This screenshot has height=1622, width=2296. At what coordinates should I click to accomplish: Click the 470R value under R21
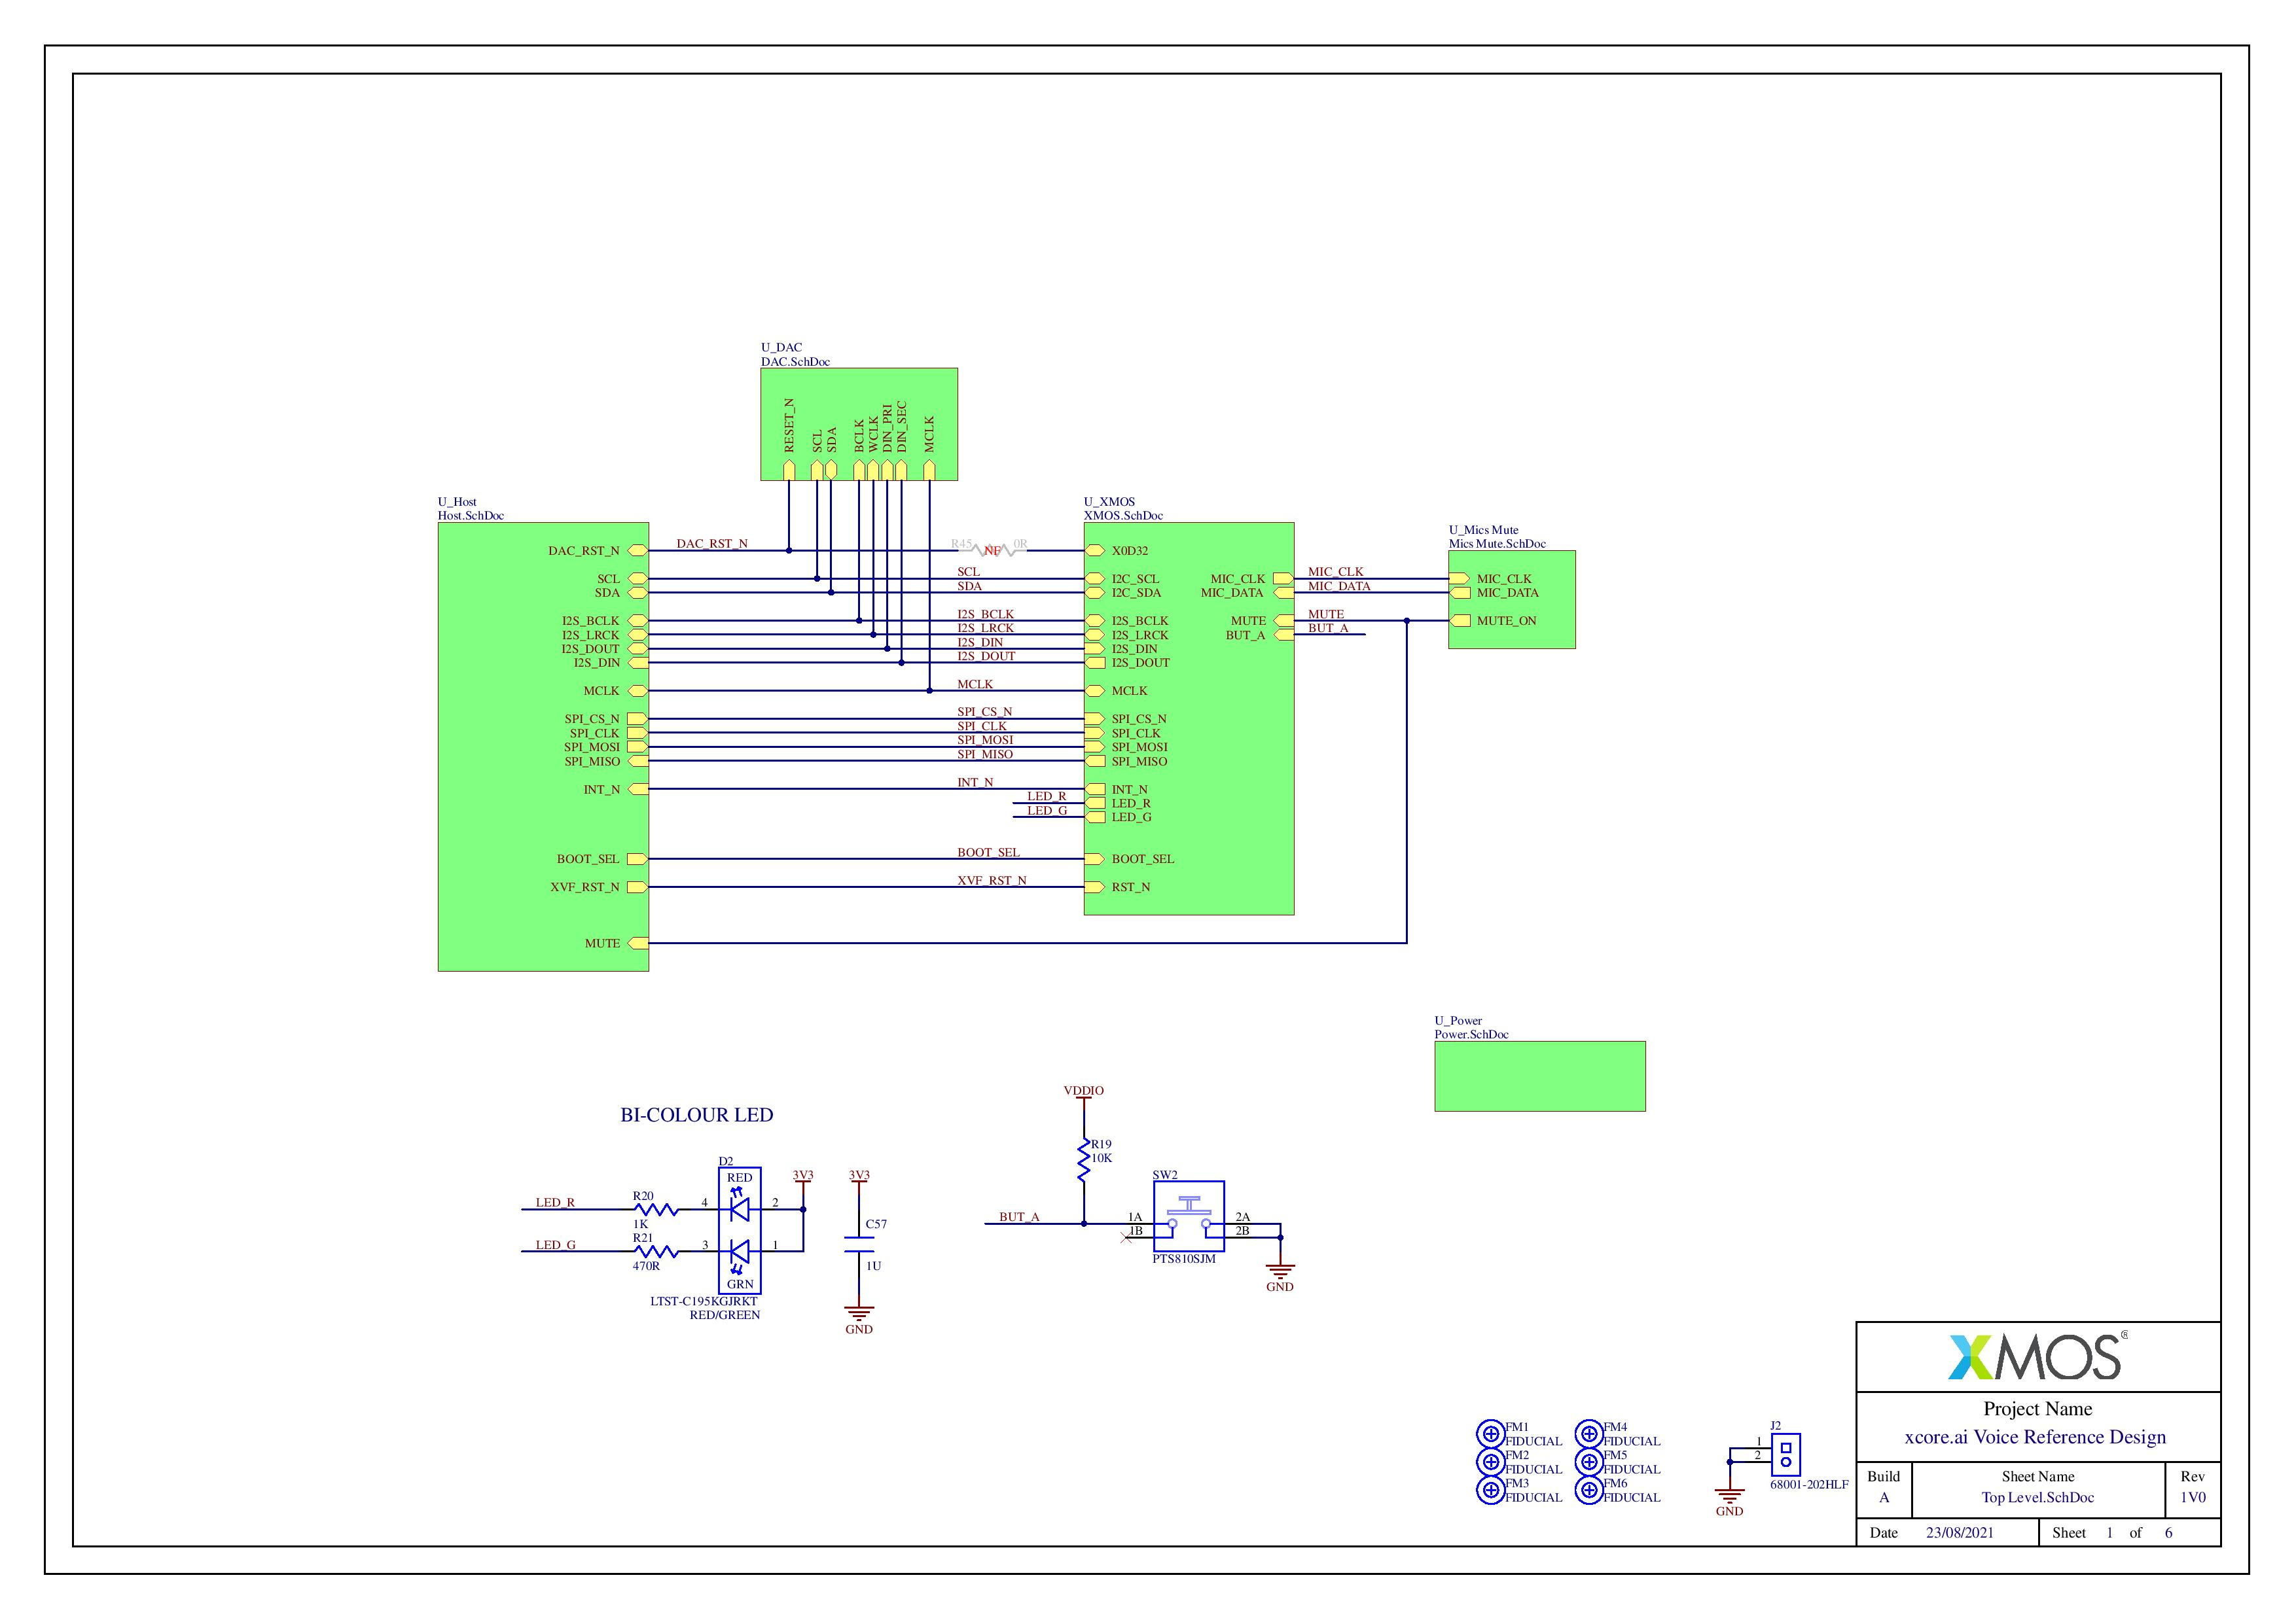coord(646,1266)
